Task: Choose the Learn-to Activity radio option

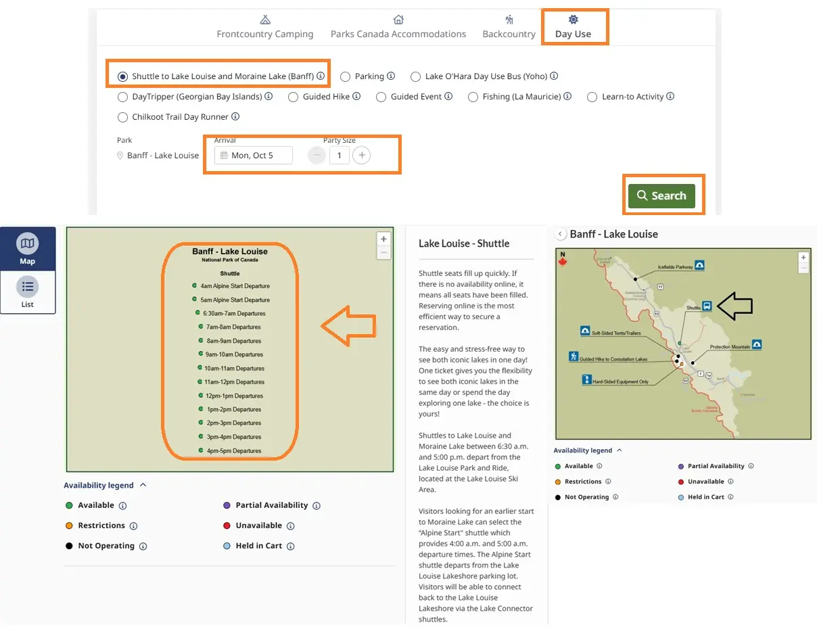Action: 592,97
